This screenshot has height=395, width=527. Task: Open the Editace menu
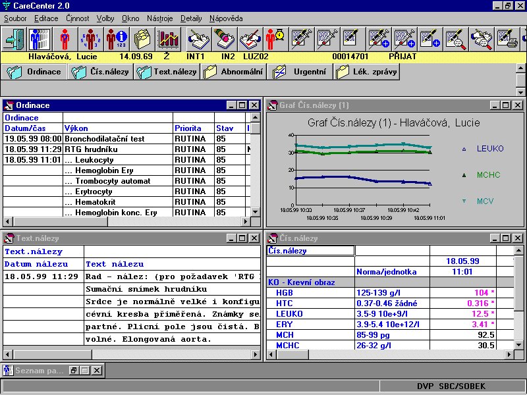46,18
